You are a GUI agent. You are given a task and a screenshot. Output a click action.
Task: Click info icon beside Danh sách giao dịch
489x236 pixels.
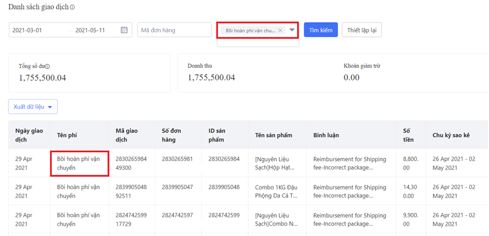(x=73, y=8)
